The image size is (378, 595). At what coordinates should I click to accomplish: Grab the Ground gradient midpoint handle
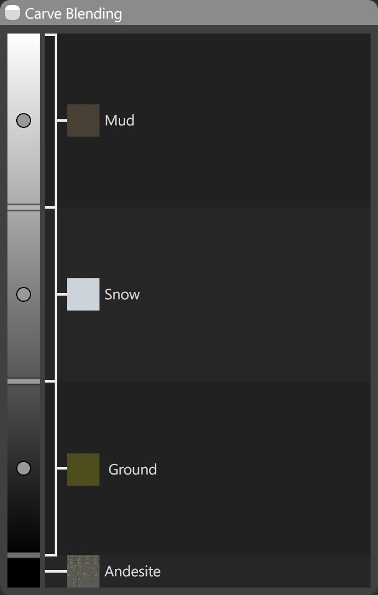pyautogui.click(x=24, y=468)
